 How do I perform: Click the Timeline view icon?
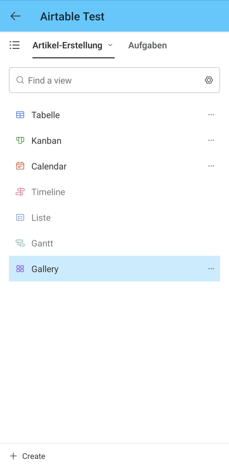[20, 192]
